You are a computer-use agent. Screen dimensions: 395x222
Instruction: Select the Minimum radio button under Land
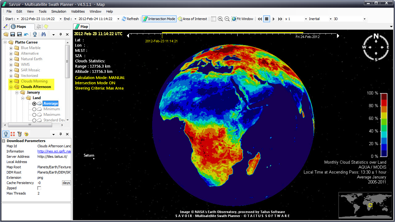[x=34, y=109]
